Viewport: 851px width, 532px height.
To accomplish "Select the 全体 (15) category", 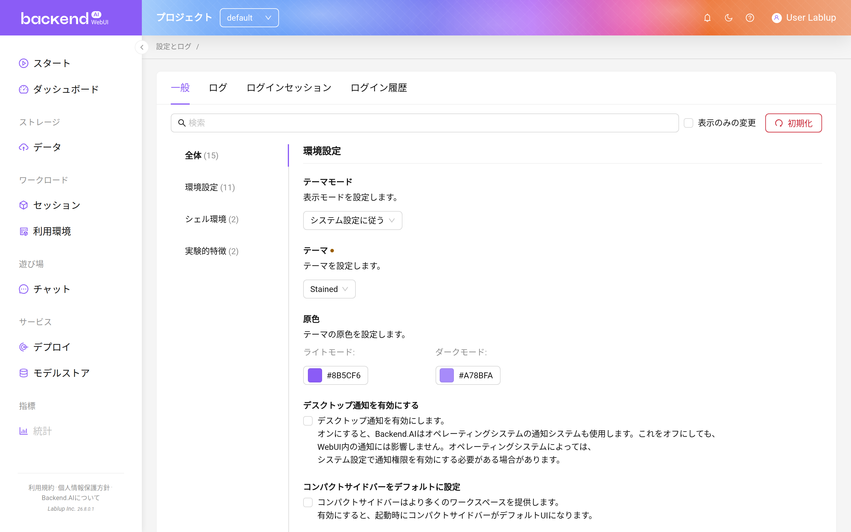I will (x=229, y=155).
